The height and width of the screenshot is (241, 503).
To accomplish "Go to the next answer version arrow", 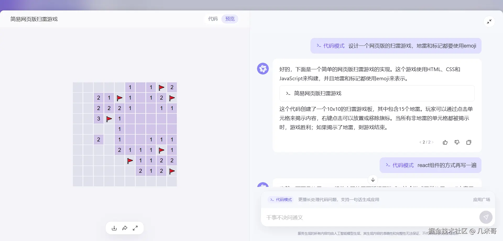I will point(433,142).
